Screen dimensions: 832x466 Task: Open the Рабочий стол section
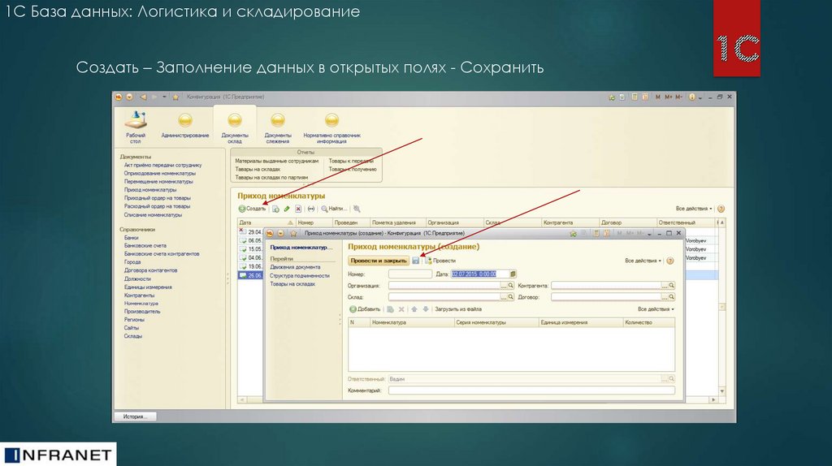[x=136, y=127]
